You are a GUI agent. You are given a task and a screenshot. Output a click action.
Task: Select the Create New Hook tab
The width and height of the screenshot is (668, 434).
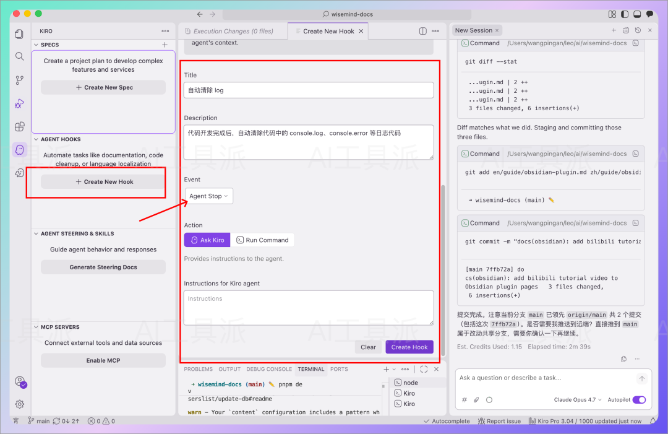point(328,31)
